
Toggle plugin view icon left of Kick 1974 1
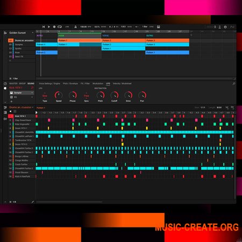(5, 88)
